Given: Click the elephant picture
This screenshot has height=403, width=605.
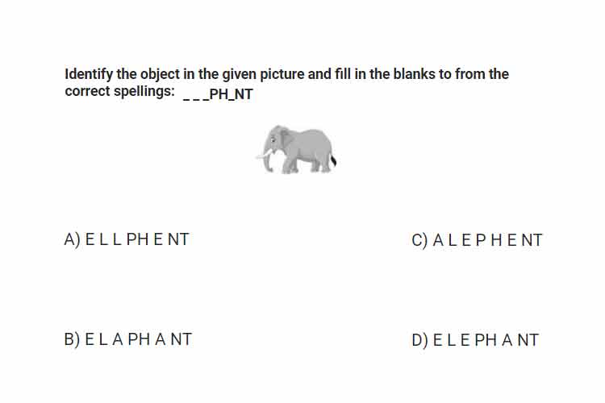Looking at the screenshot, I should coord(296,149).
